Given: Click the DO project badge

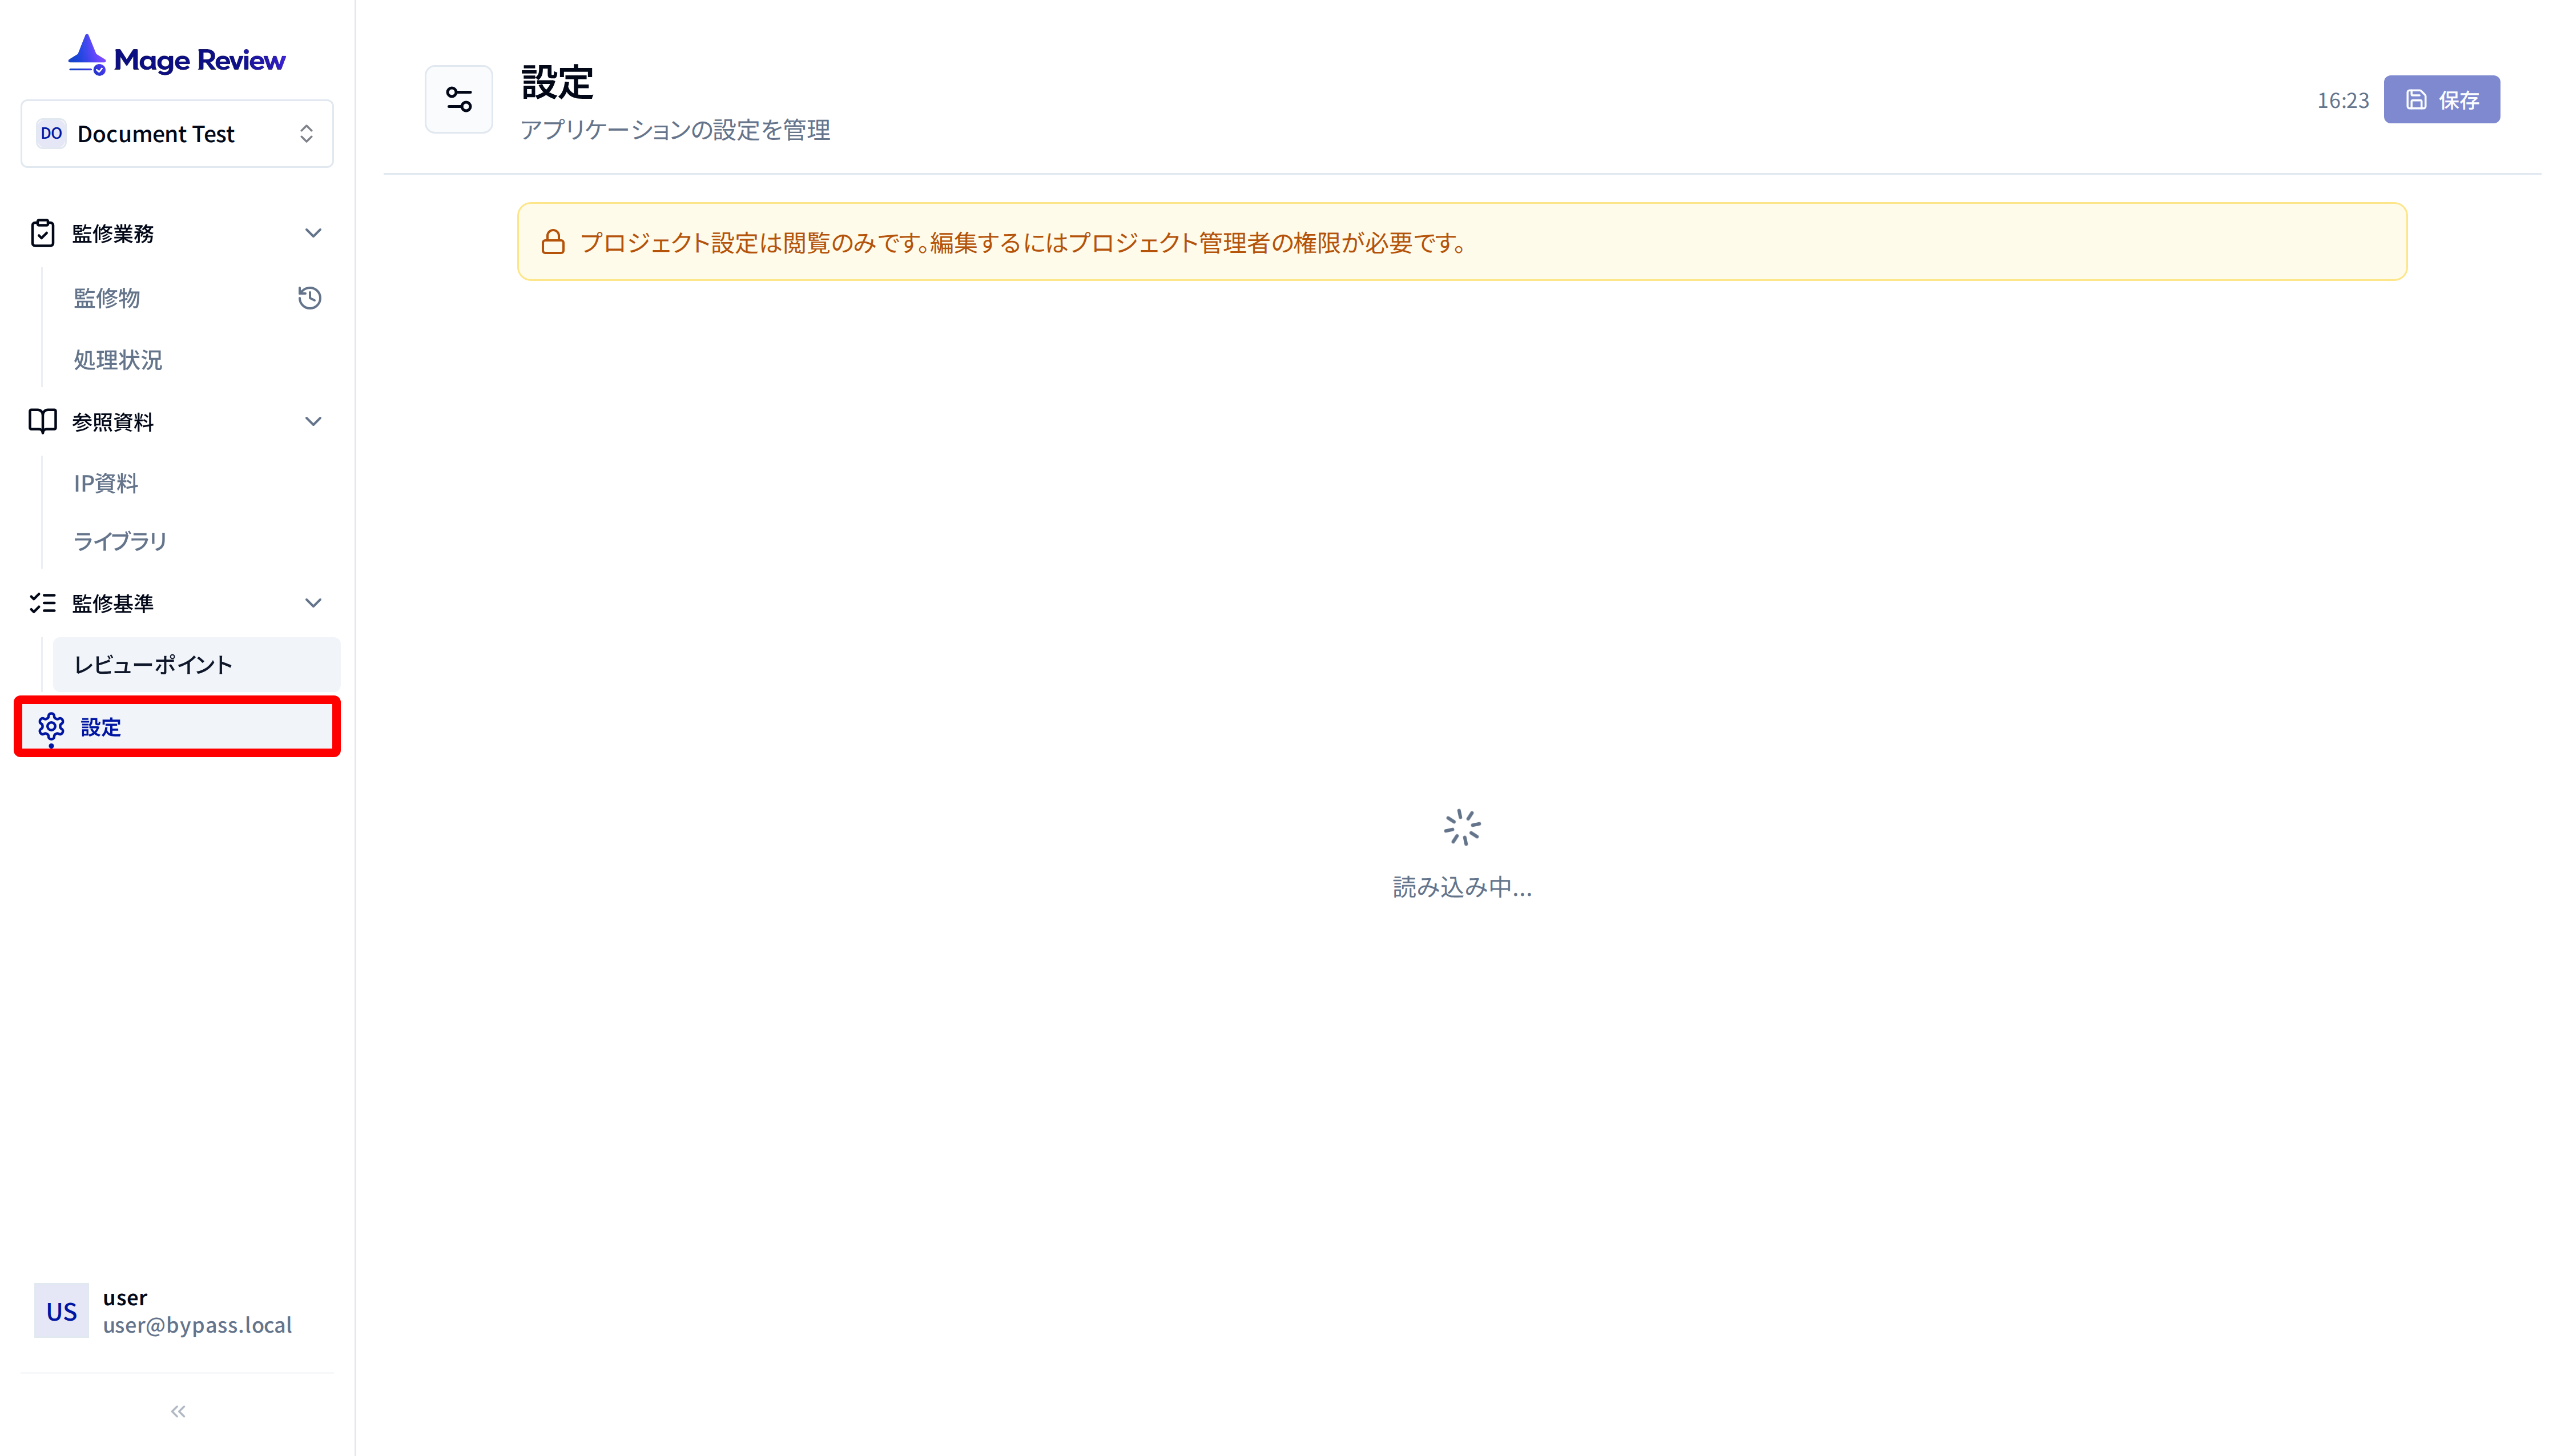Looking at the screenshot, I should point(51,133).
